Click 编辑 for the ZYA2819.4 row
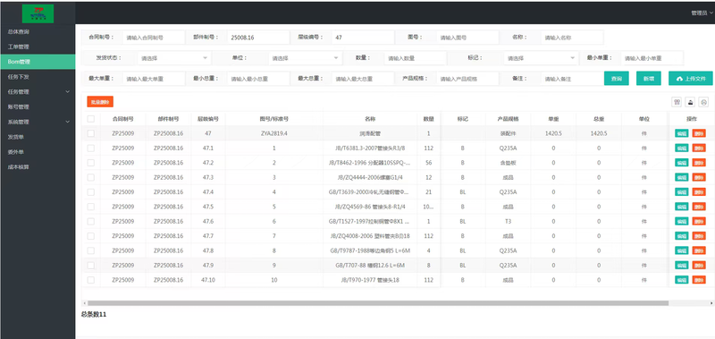The image size is (715, 339). (x=682, y=133)
